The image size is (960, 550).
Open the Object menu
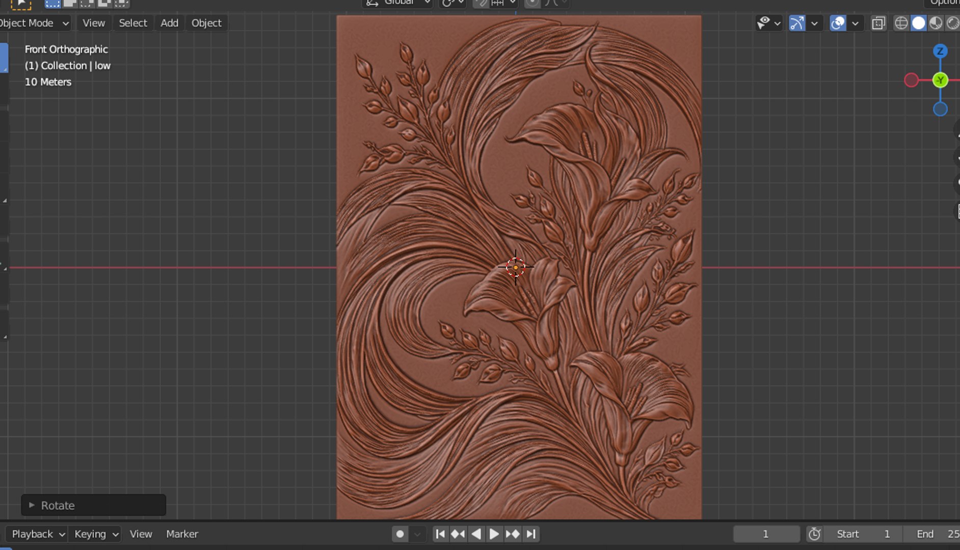point(206,23)
